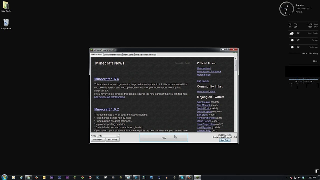Viewport: 320px width, 180px height.
Task: Open Windows Explorer folder taskbar icon
Action: tap(29, 177)
